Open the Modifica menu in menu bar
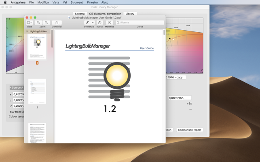Image resolution: width=260 pixels, height=162 pixels. pos(43,2)
